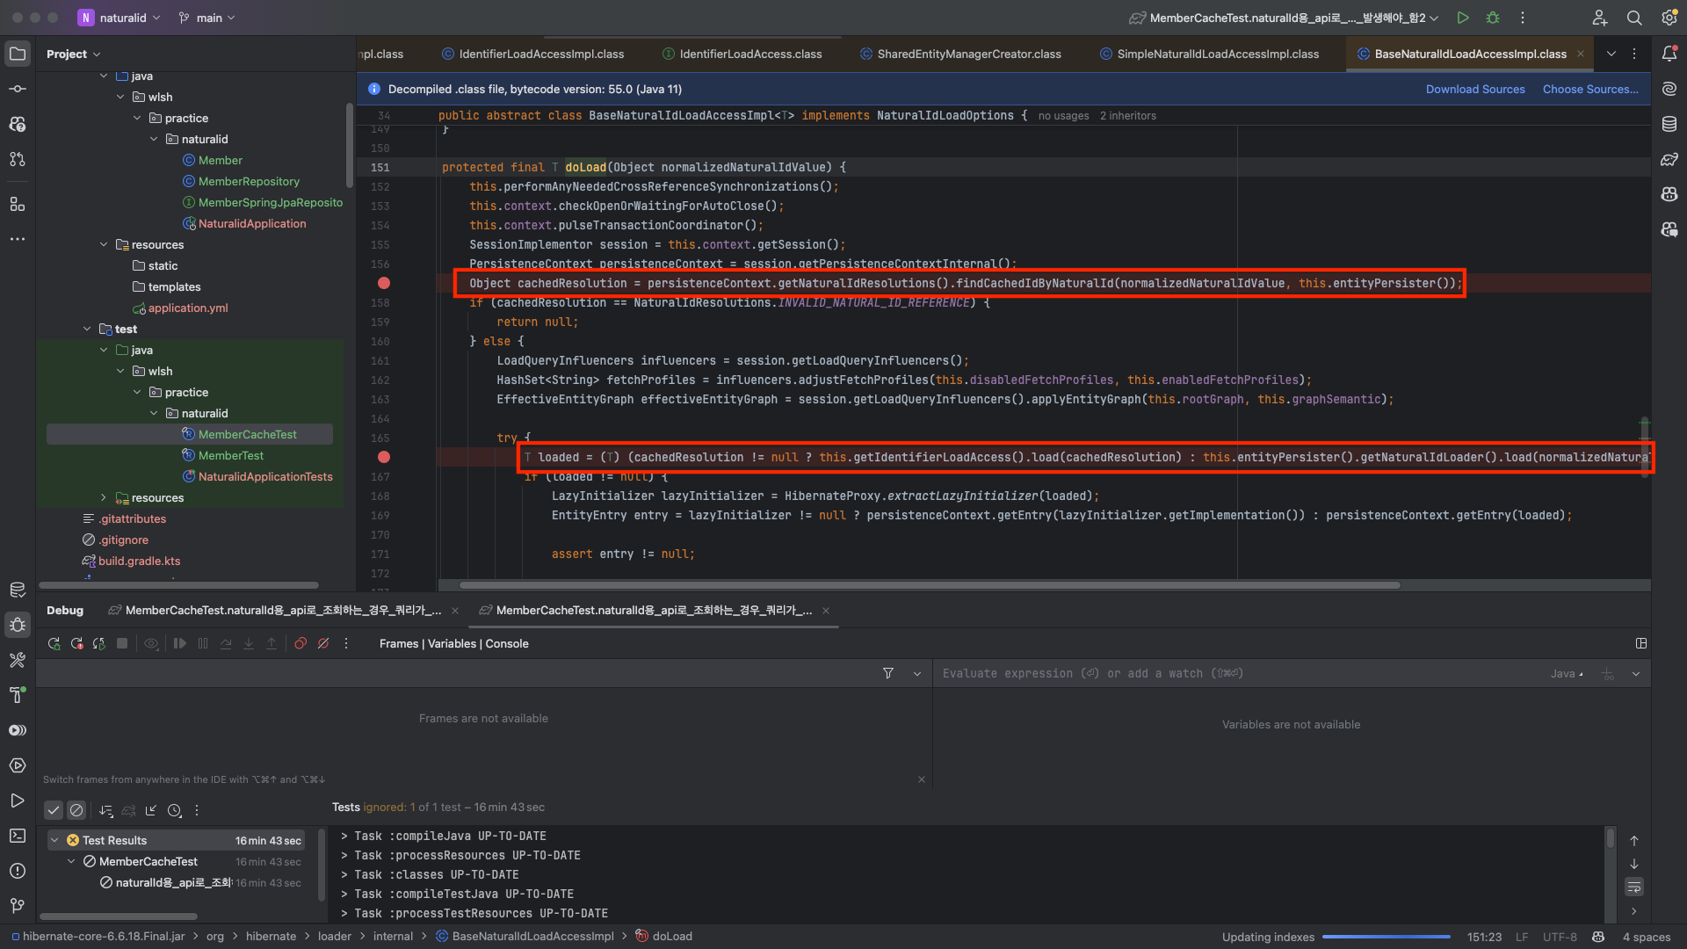Viewport: 1687px width, 949px height.
Task: Switch to IdentifierLoadAccess.class tab
Action: [742, 54]
